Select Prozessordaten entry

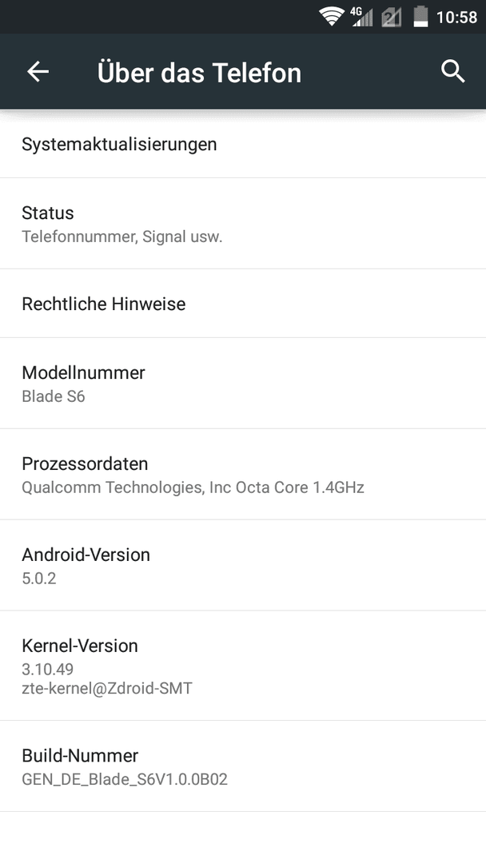243,474
